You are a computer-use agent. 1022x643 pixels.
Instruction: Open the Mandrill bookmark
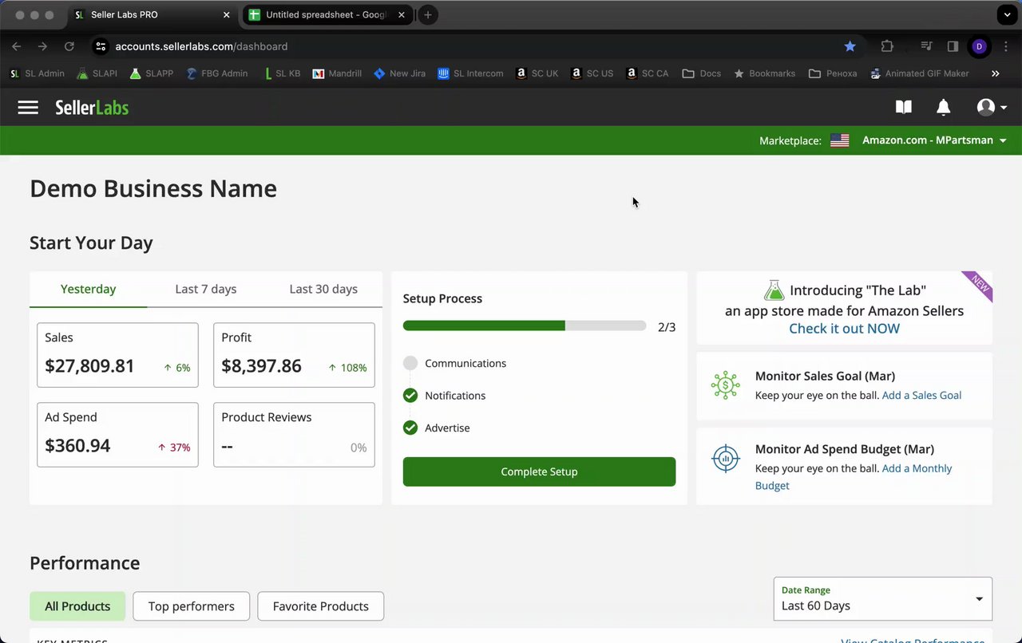pos(337,73)
